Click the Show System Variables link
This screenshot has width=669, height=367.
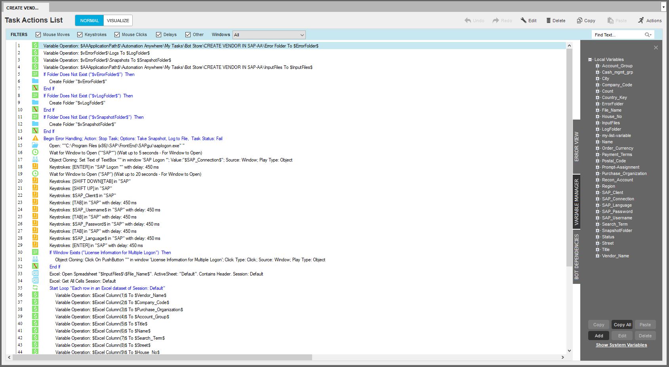tap(621, 345)
